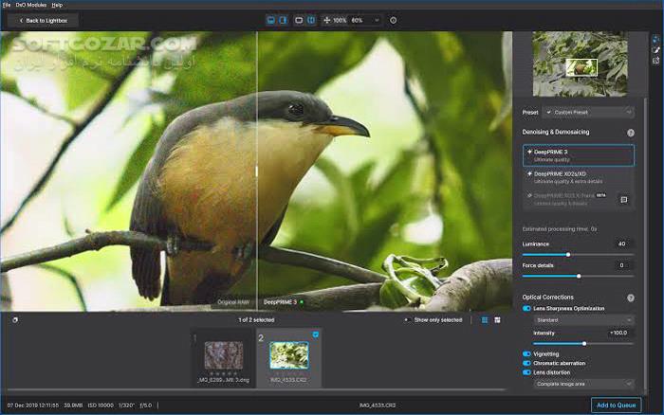Switch filmstrip to large grid view icon
Viewport: 664px width, 415px height.
point(498,320)
